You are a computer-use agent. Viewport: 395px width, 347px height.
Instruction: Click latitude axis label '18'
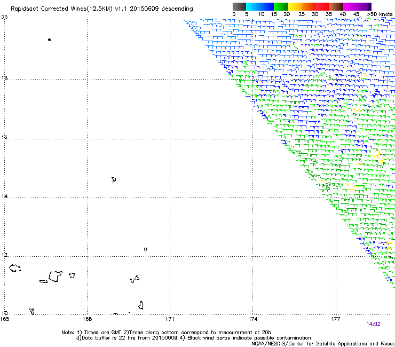[4, 77]
